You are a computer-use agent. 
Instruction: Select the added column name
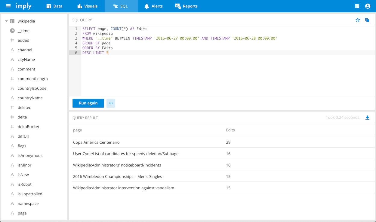tap(23, 40)
